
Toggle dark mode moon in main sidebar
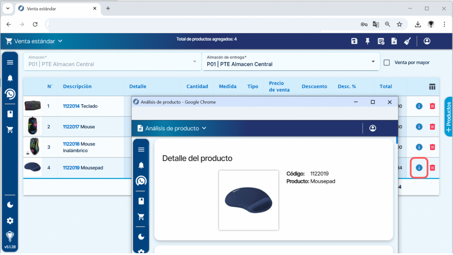(x=10, y=205)
